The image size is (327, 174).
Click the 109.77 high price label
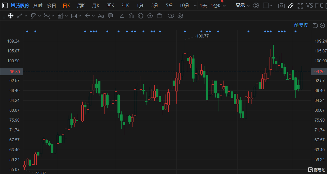[202, 36]
